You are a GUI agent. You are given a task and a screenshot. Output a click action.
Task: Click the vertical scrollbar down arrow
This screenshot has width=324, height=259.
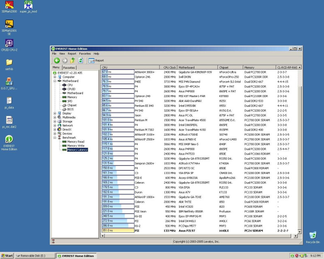(299, 232)
